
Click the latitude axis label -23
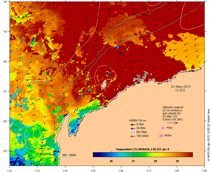(x=5, y=151)
